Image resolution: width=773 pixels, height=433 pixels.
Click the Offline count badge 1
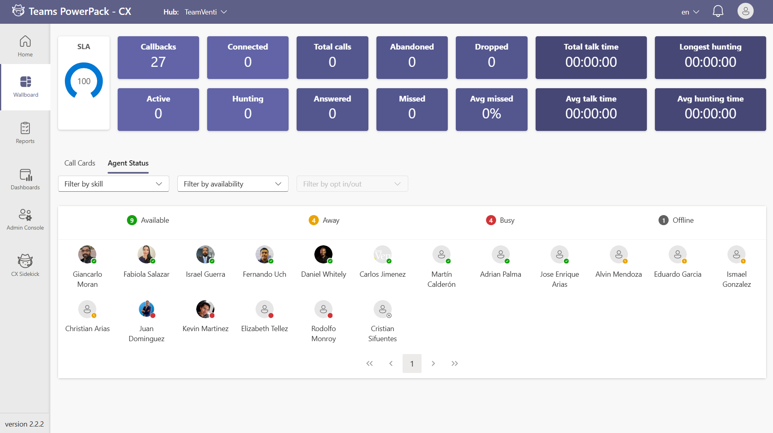click(663, 220)
